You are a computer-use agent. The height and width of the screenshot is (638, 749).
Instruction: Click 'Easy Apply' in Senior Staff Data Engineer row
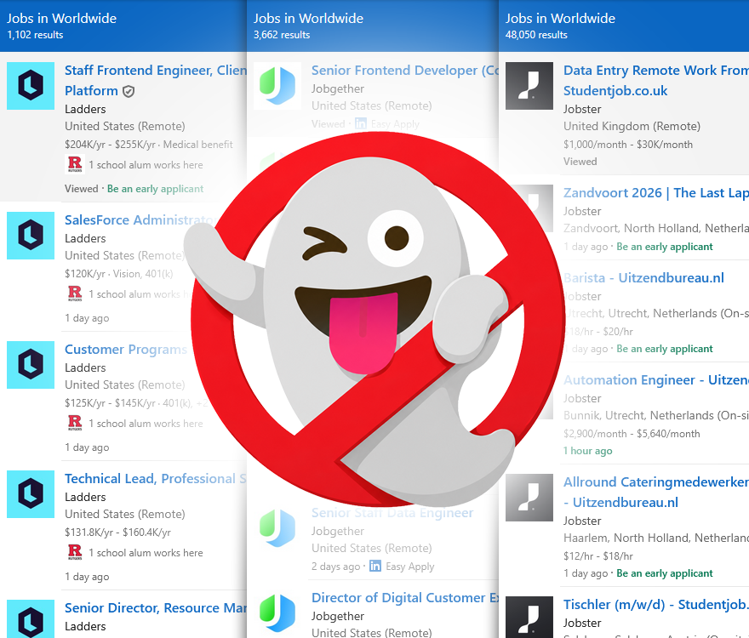[410, 567]
